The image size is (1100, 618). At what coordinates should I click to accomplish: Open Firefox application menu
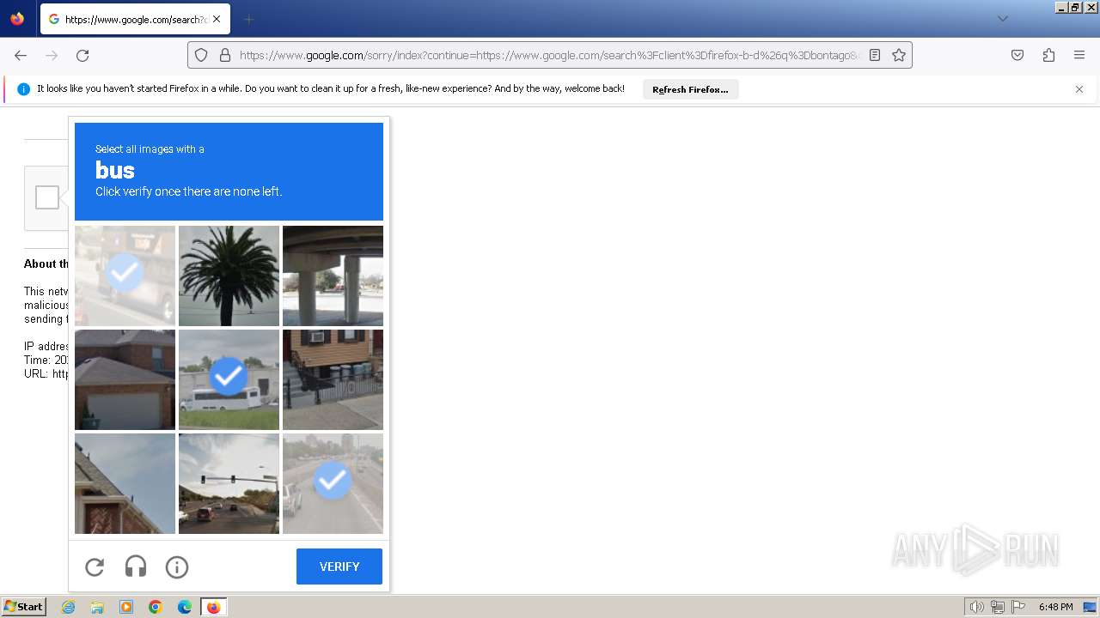1079,55
